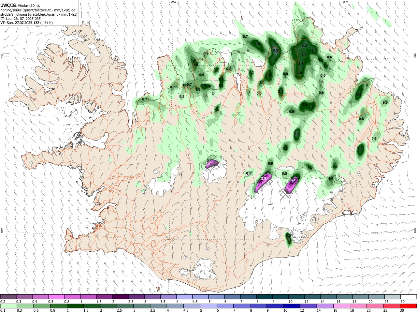Pick the lower-row lavender swatch labeled 5

click(x=208, y=306)
